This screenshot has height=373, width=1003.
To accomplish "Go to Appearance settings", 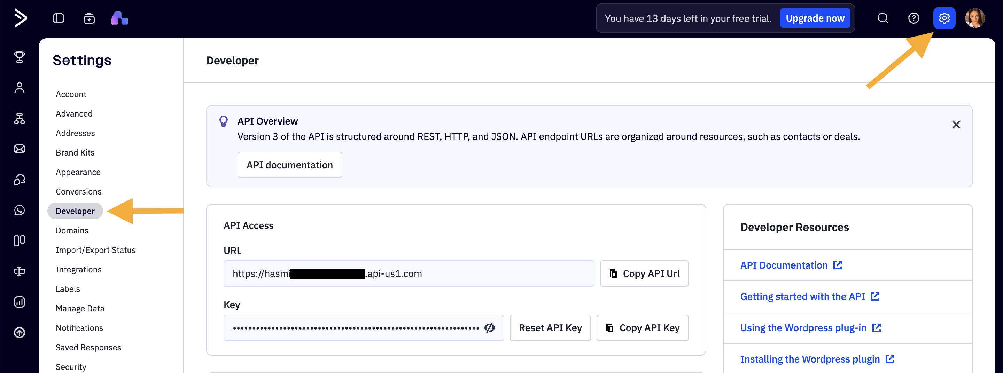I will [78, 172].
